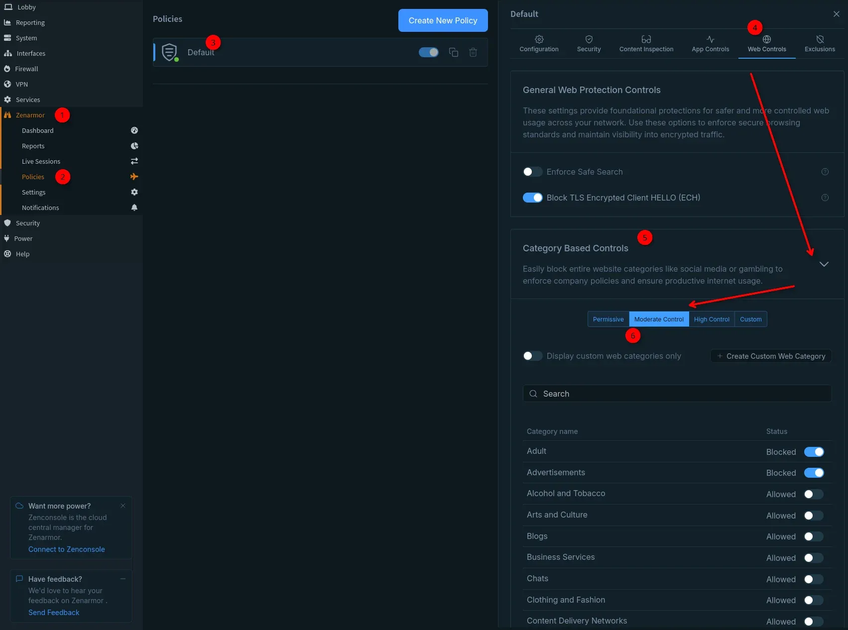Switch to the Configuration tab
Screen dimensions: 848x630
[x=539, y=44]
